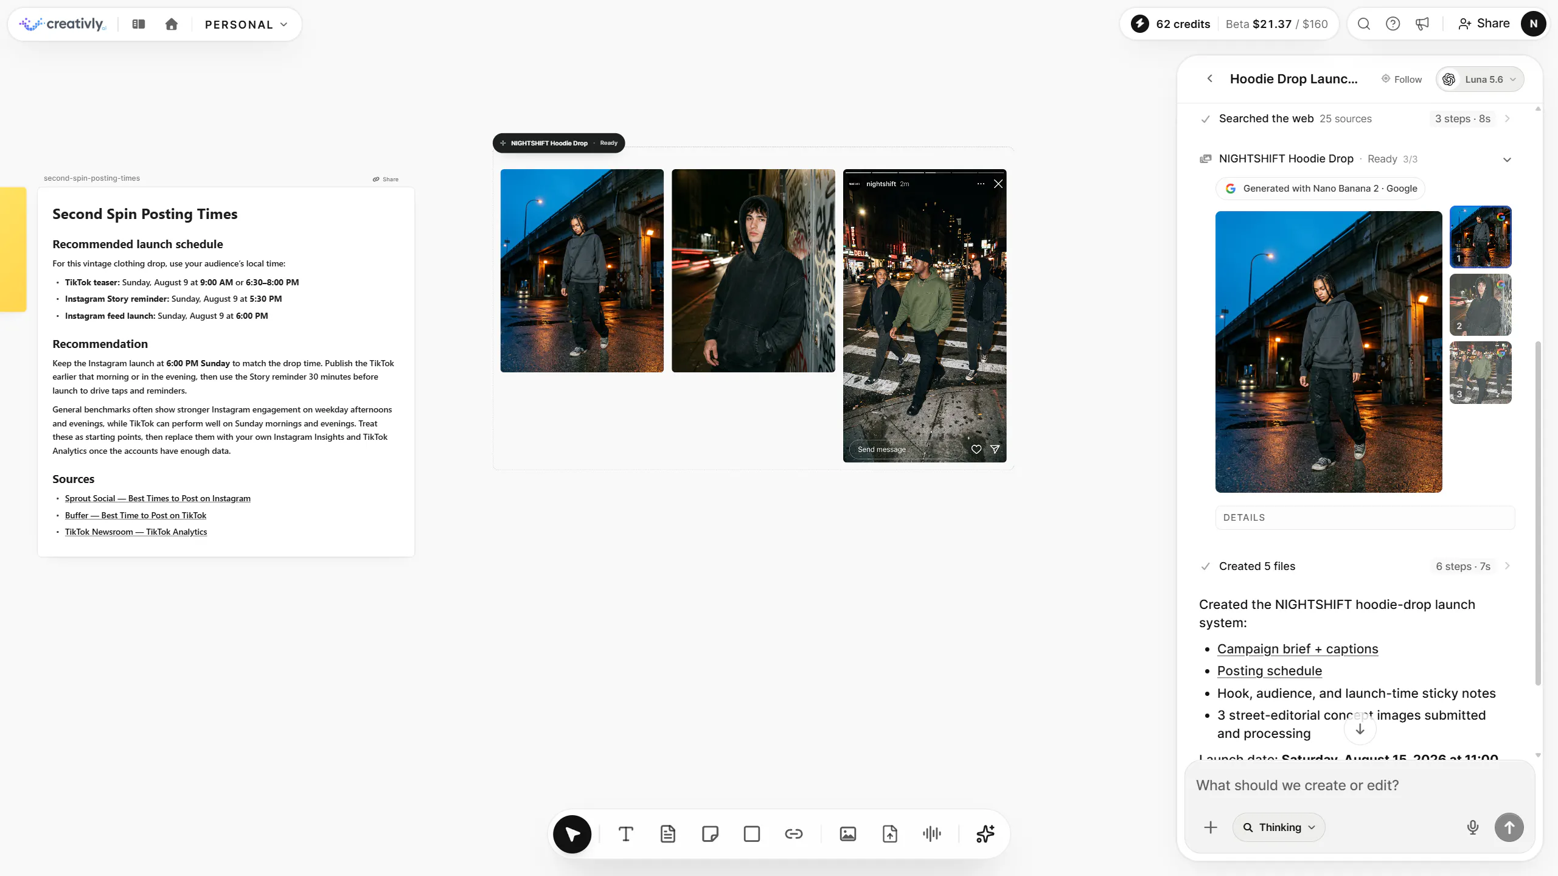The height and width of the screenshot is (876, 1558).
Task: Select the Text tool in bottom toolbar
Action: (x=625, y=834)
